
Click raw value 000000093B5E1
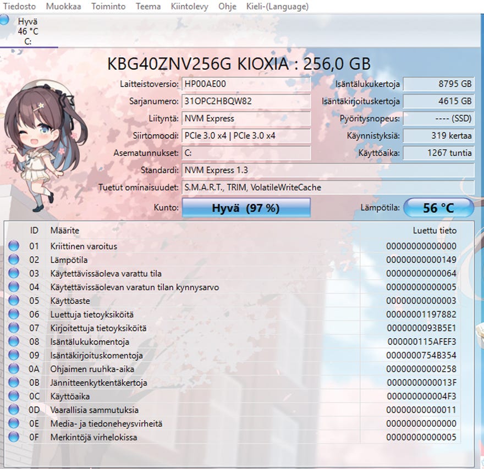(x=422, y=328)
